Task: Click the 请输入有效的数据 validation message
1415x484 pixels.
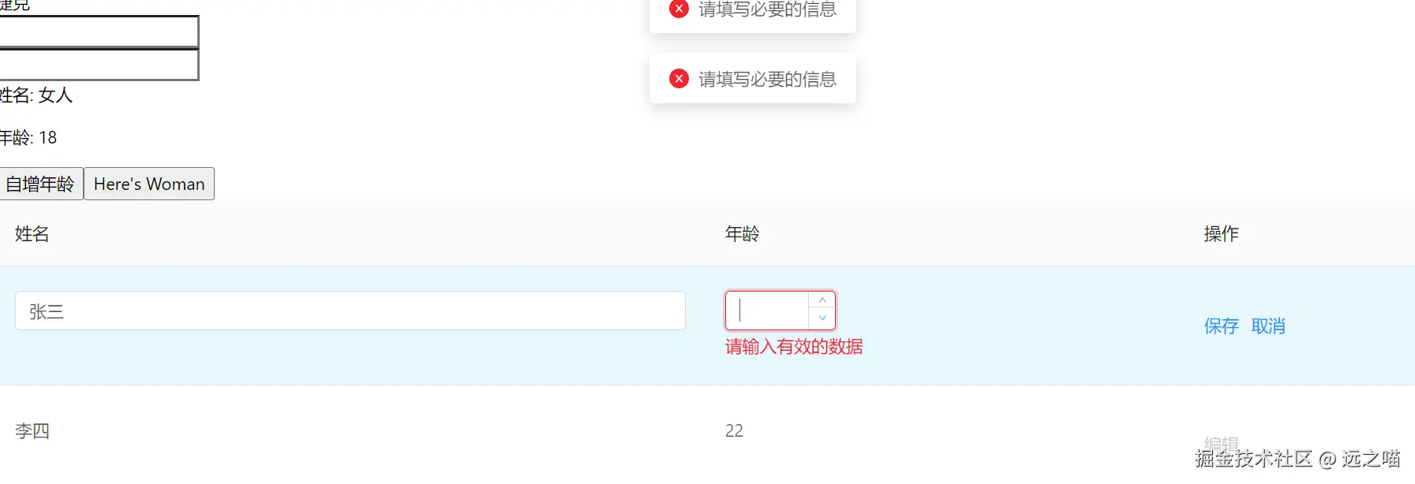Action: [794, 347]
